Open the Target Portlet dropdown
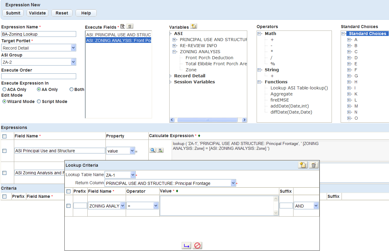The width and height of the screenshot is (389, 251). point(73,48)
